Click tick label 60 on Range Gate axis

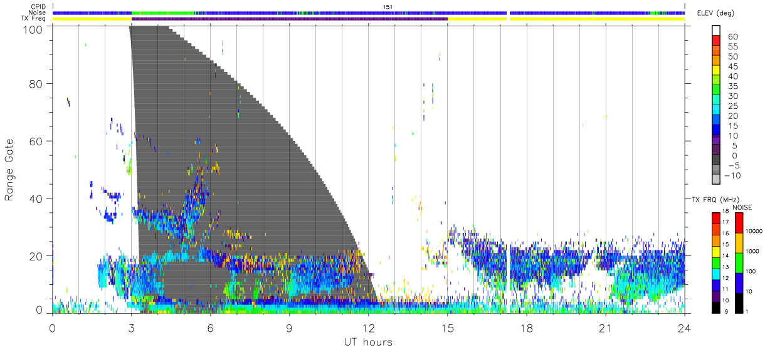[x=36, y=141]
